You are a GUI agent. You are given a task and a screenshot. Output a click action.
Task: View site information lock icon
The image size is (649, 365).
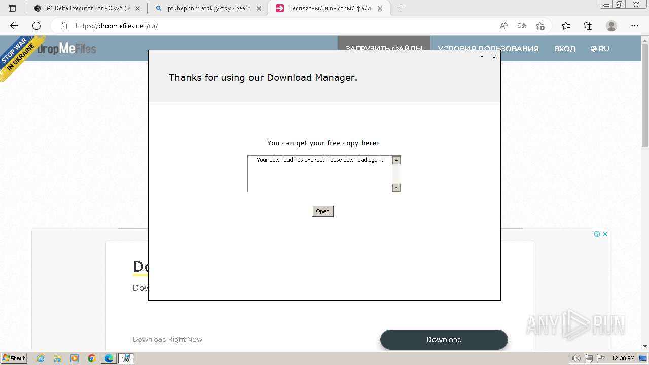click(64, 26)
